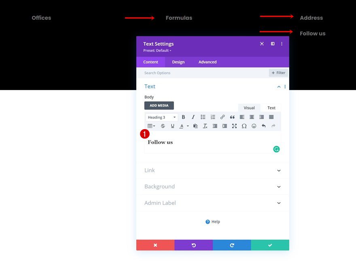Expand the Background settings section

point(212,186)
